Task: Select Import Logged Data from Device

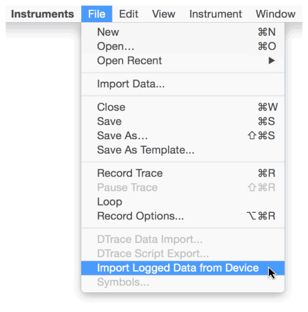Action: coord(183,268)
